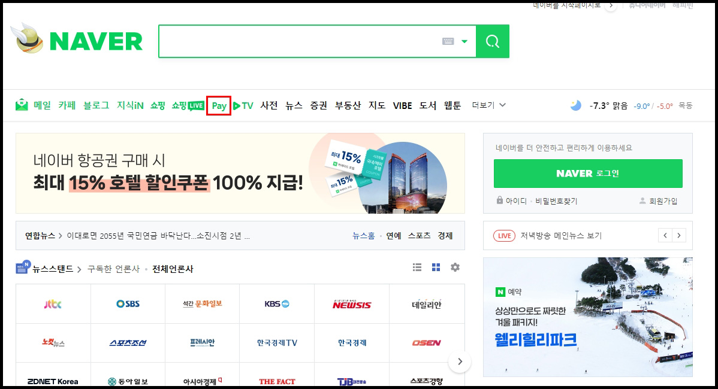The width and height of the screenshot is (718, 389).
Task: Open 쇼핑 menu item
Action: pos(158,105)
